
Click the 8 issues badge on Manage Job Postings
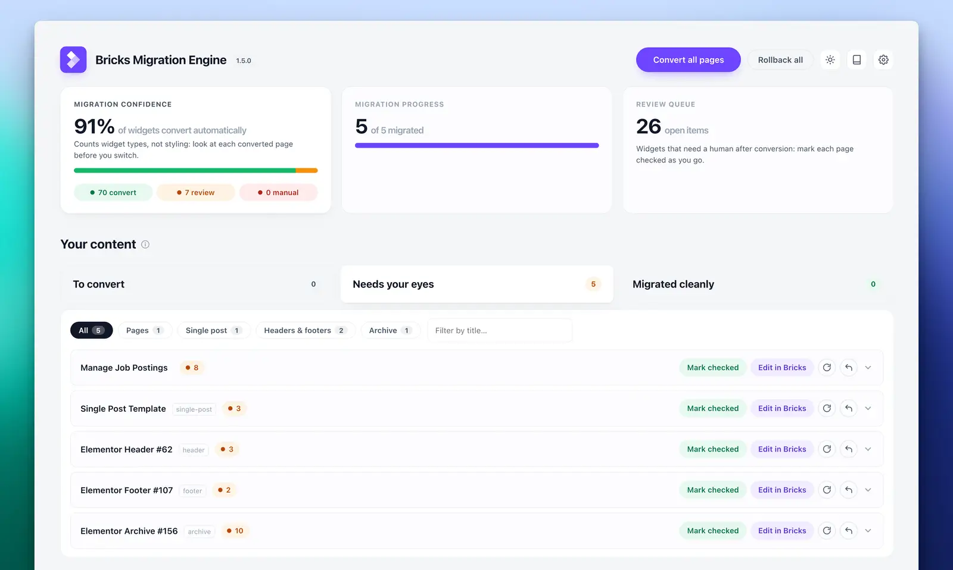tap(192, 368)
